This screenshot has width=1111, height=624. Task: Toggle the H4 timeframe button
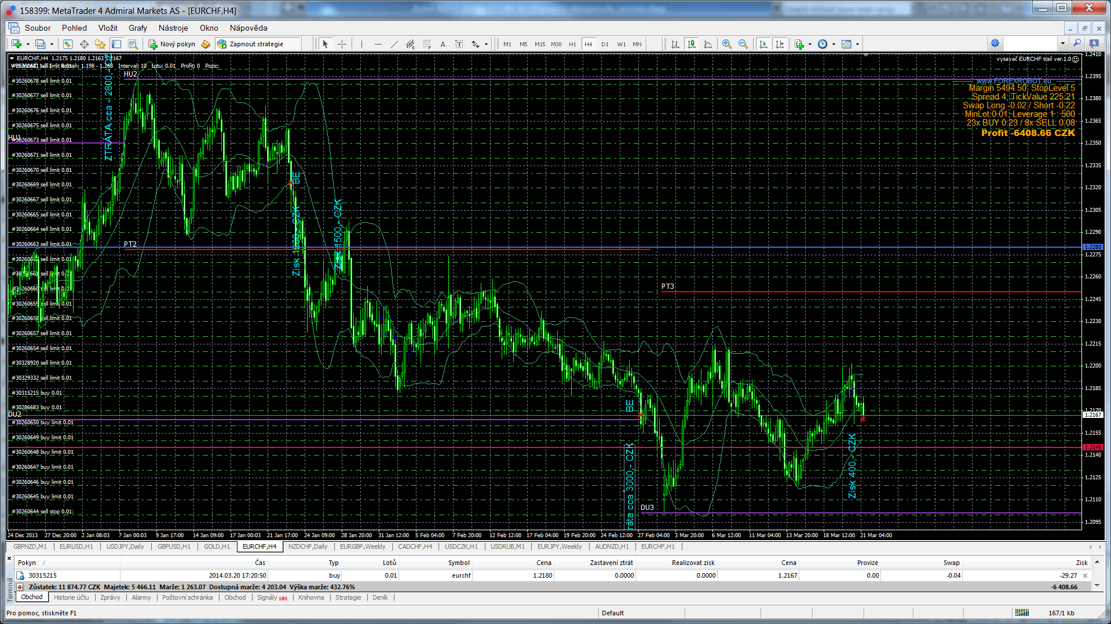(589, 44)
